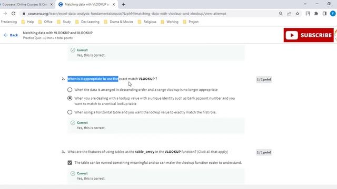This screenshot has height=189, width=337.
Task: Click the share page icon
Action: point(289,14)
